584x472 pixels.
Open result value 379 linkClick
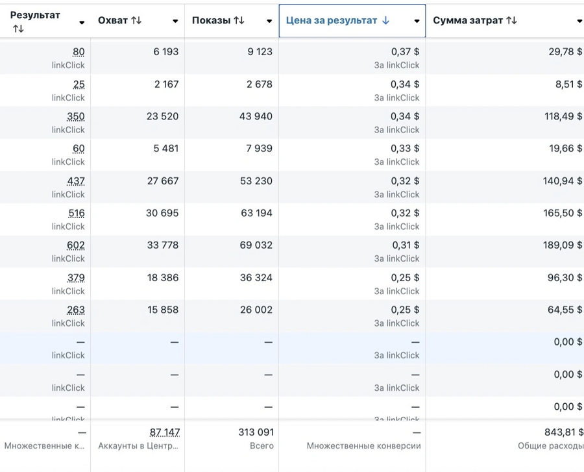[76, 278]
